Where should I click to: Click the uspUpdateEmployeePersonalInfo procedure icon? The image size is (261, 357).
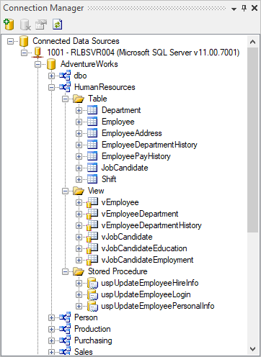coord(92,306)
